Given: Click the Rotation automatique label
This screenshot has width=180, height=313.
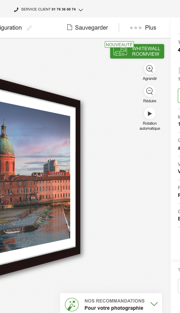Looking at the screenshot, I should click(x=150, y=126).
